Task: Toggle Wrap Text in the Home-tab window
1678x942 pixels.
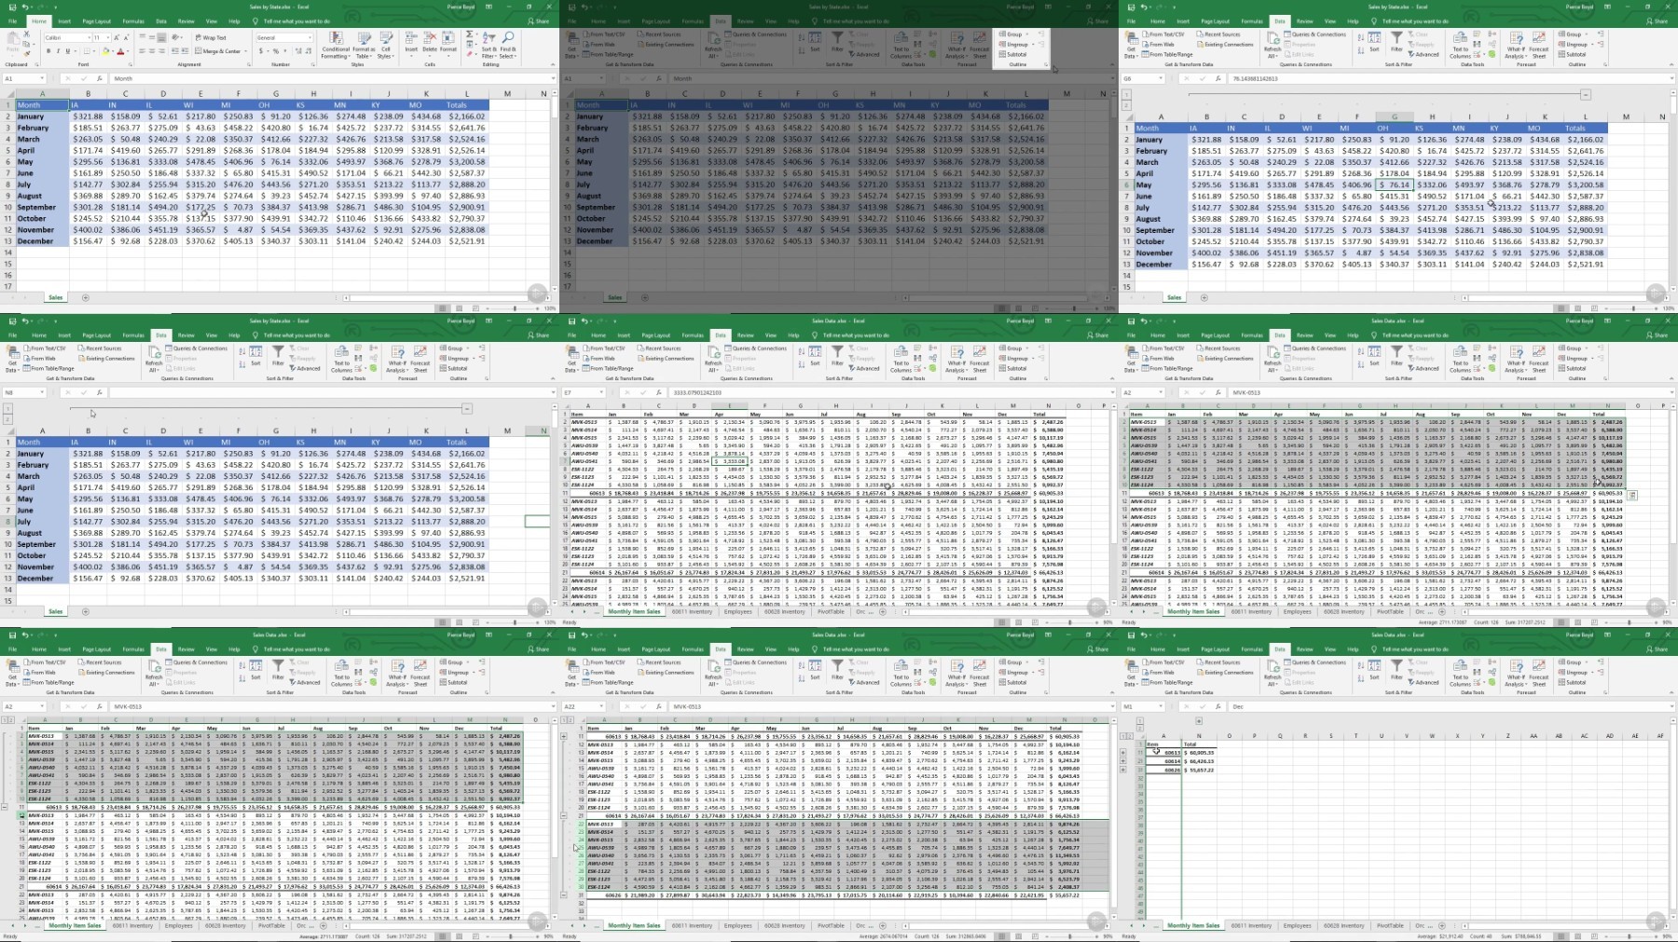Action: (x=211, y=38)
